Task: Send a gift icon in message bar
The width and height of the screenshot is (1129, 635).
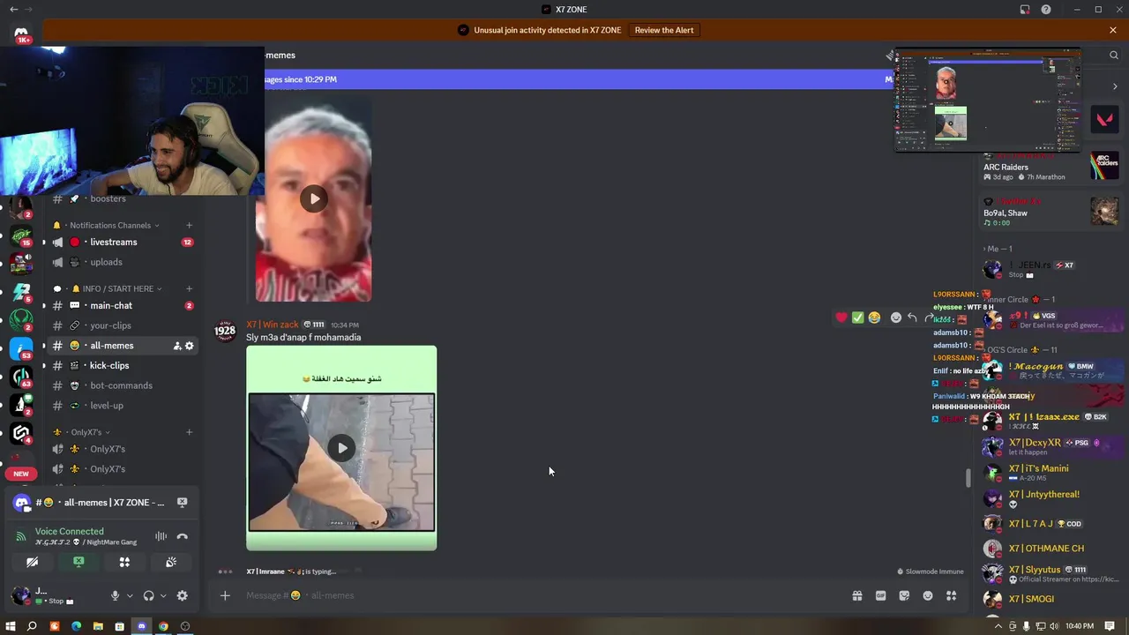Action: point(856,595)
